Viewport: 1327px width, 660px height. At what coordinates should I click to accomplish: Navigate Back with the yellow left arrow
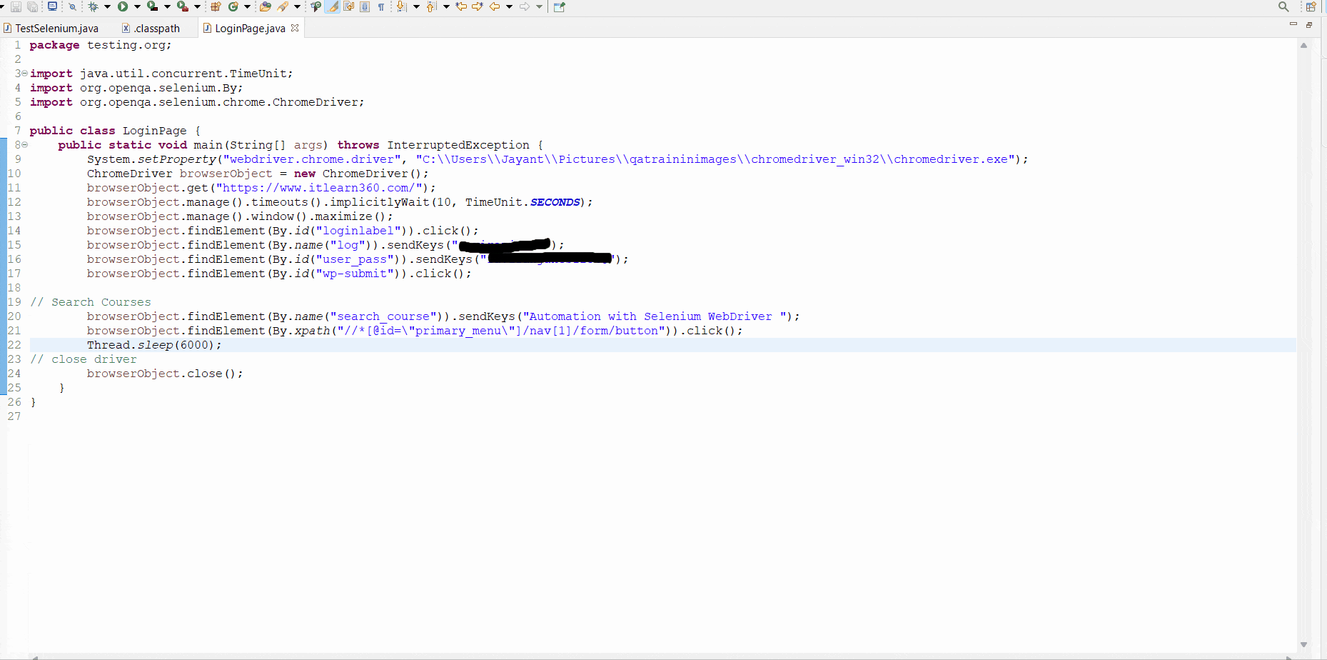(x=495, y=6)
